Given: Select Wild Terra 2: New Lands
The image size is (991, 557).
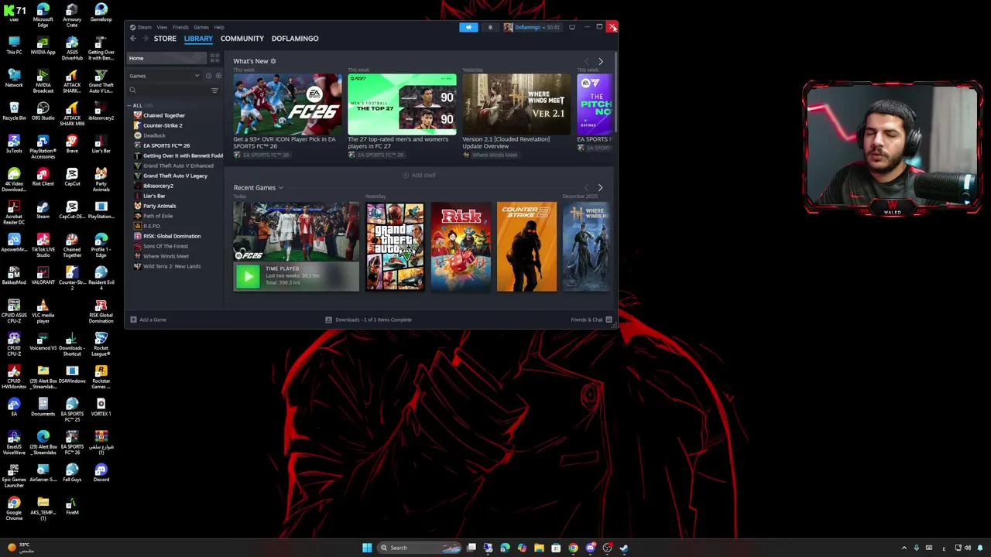Looking at the screenshot, I should click(172, 266).
